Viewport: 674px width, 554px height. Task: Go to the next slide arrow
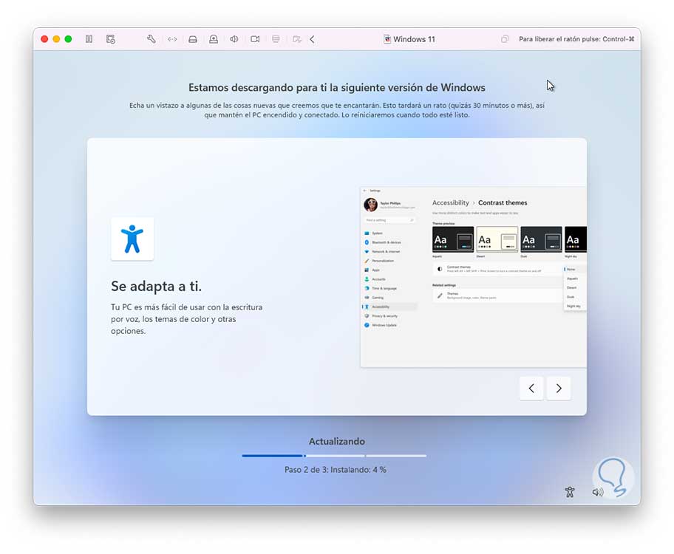coord(559,389)
